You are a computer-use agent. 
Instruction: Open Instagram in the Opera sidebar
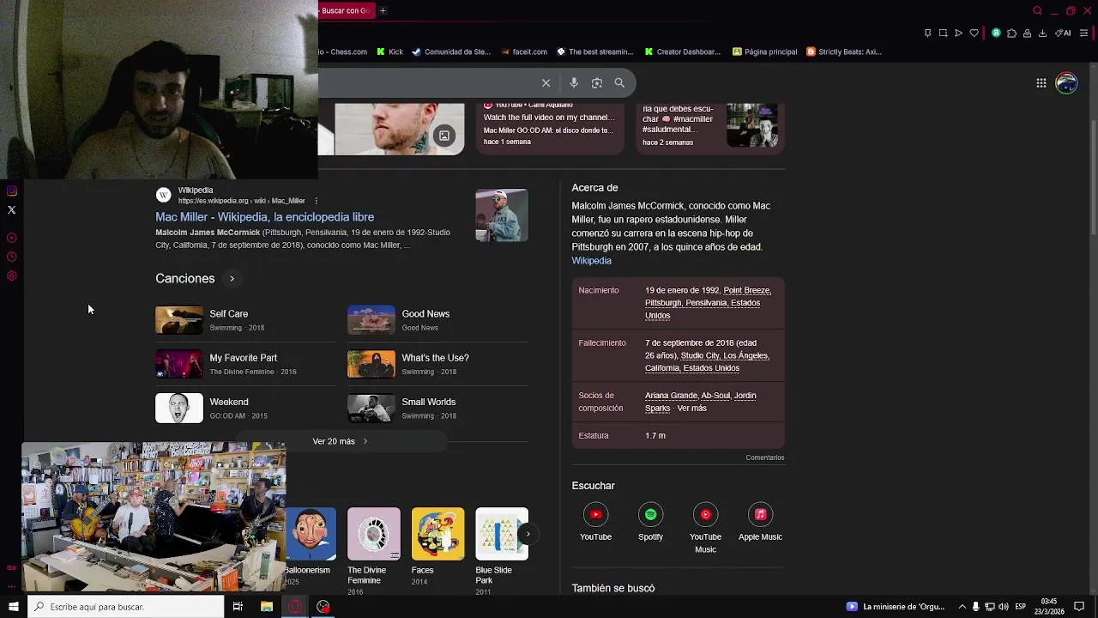[x=11, y=191]
